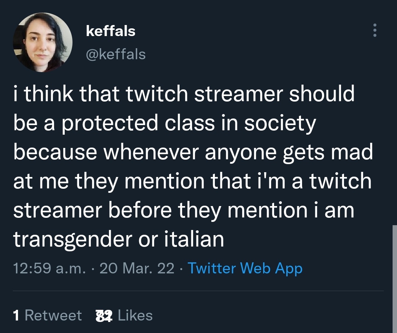Open the Twitter Web App source link
397x333 pixels.
tap(245, 269)
